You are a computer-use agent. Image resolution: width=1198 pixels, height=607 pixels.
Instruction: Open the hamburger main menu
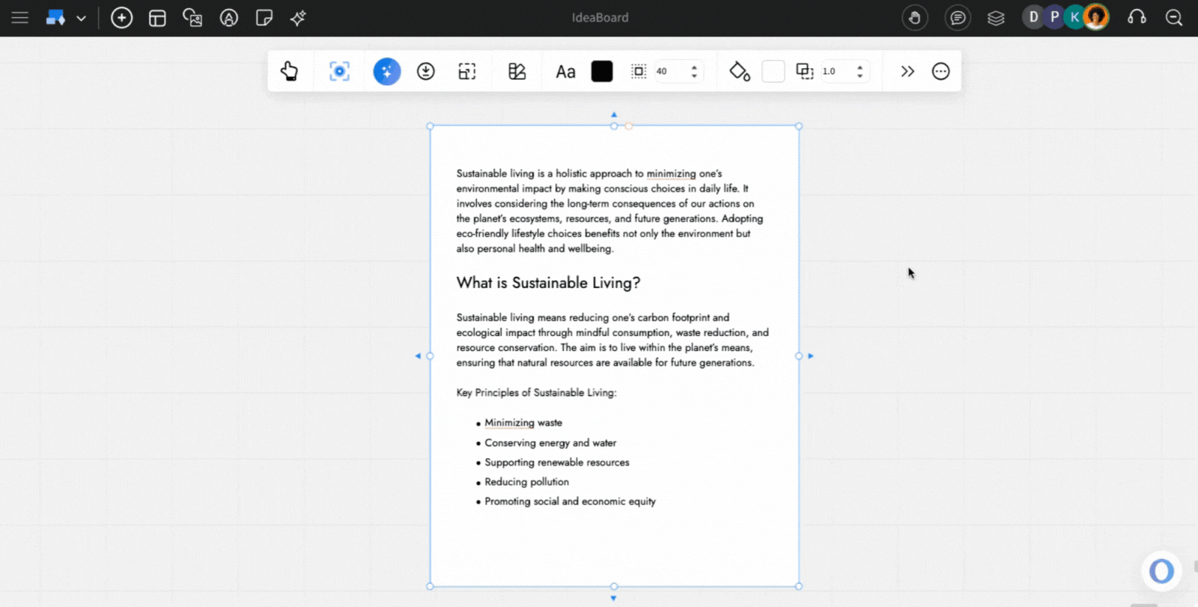tap(19, 17)
